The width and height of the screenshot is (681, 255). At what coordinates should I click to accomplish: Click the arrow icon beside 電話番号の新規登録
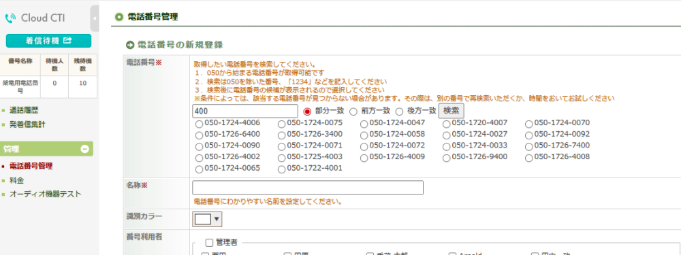[x=129, y=45]
